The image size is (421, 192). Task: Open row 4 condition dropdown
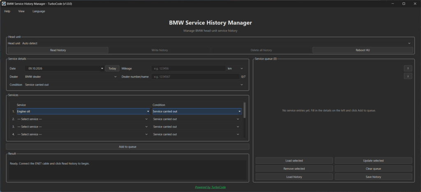click(197, 134)
